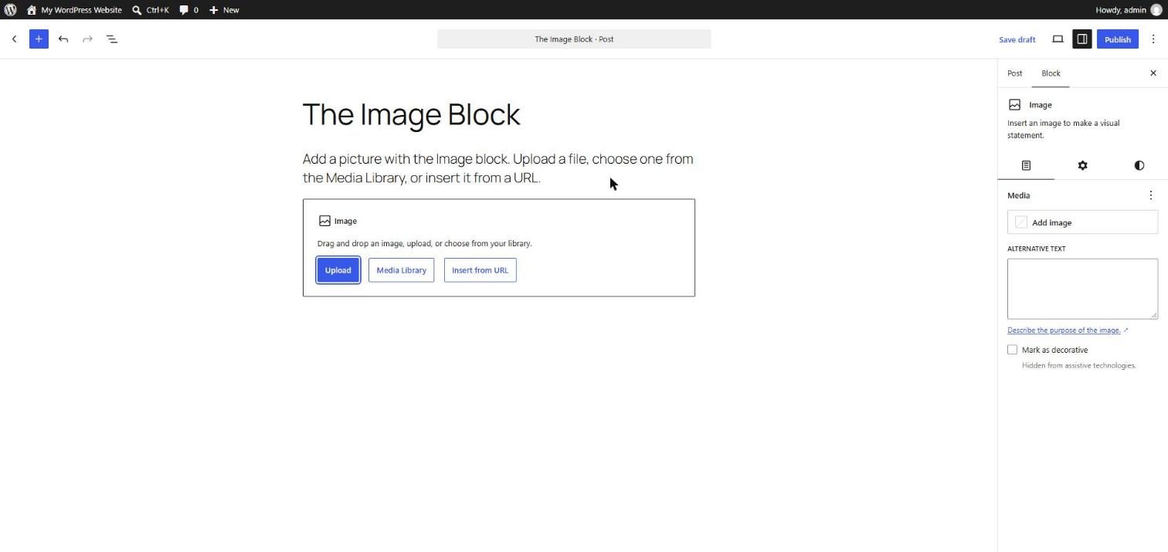
Task: Switch to the Post sidebar tab
Action: click(x=1014, y=73)
